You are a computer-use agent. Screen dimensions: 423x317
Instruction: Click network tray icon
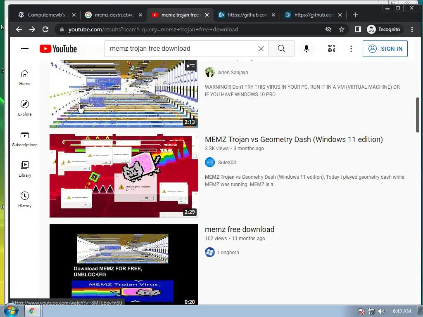[371, 311]
